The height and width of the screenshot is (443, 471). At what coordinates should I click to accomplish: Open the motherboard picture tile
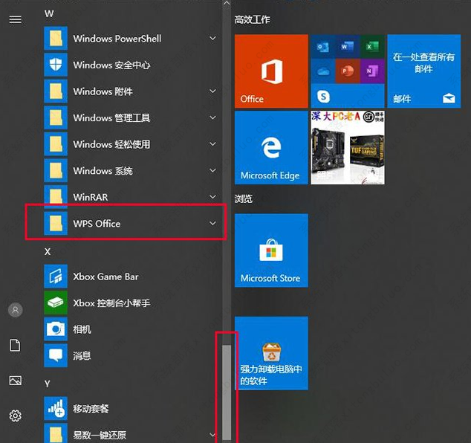tap(347, 147)
